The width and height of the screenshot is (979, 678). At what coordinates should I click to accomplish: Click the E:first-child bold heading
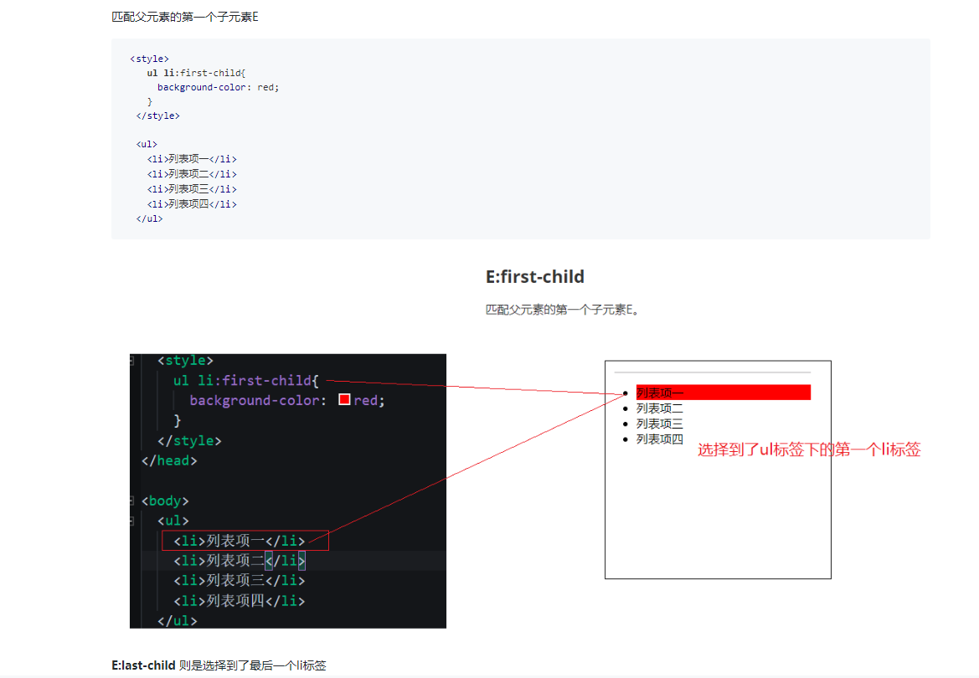pyautogui.click(x=534, y=277)
